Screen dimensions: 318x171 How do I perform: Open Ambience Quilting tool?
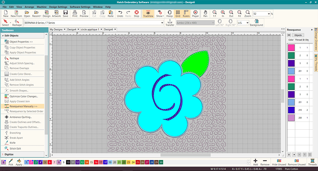pos(20,117)
